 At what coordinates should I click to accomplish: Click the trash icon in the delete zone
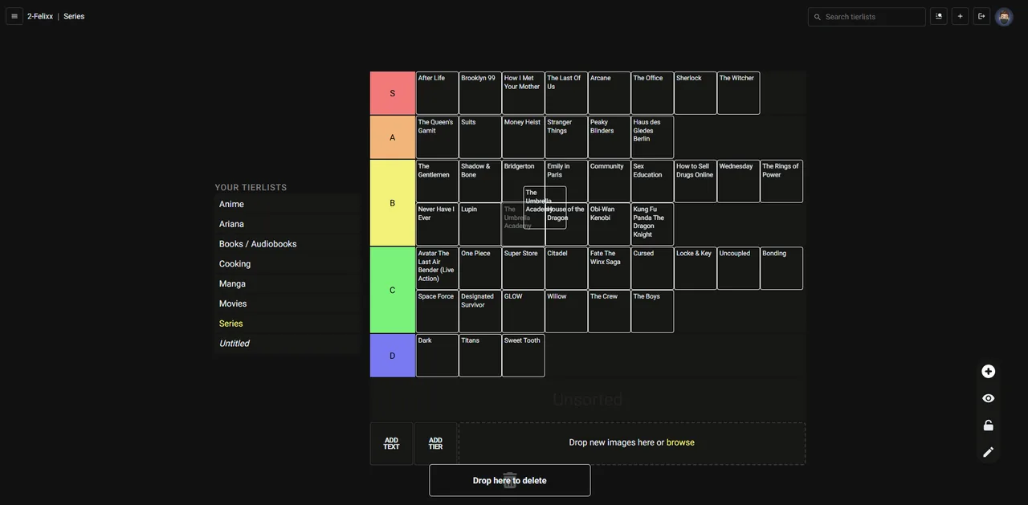[510, 481]
